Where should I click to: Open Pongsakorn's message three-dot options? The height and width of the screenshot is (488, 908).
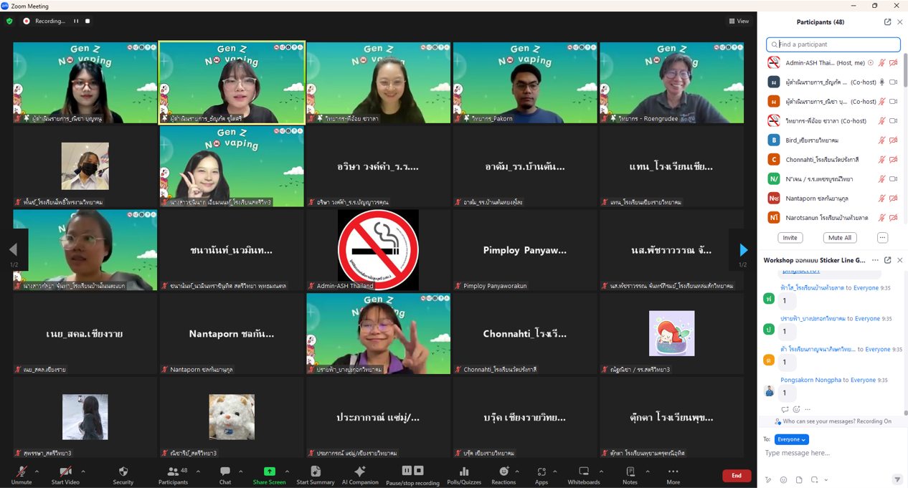[808, 409]
